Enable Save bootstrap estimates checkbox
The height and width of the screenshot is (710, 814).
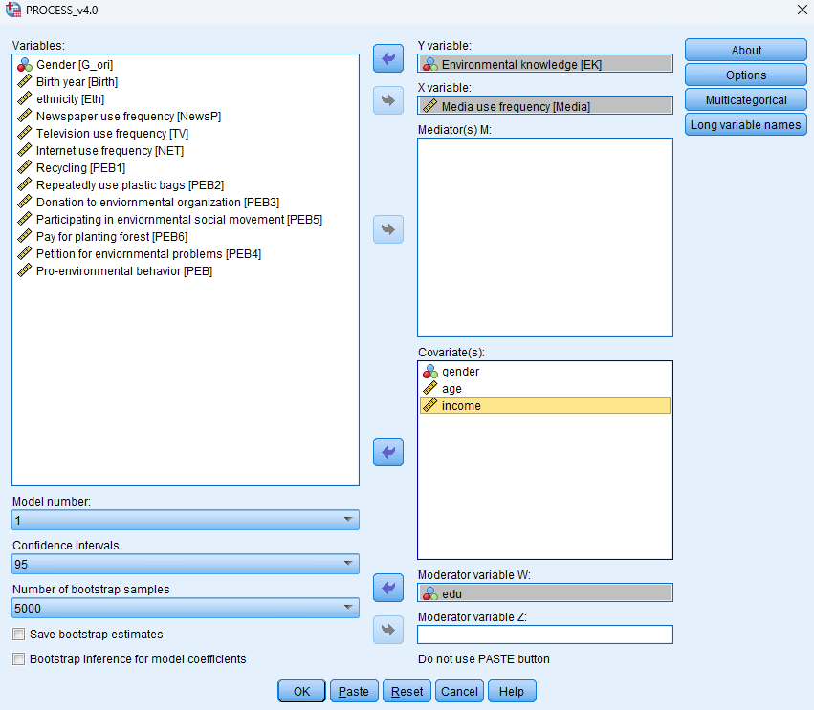click(x=19, y=635)
